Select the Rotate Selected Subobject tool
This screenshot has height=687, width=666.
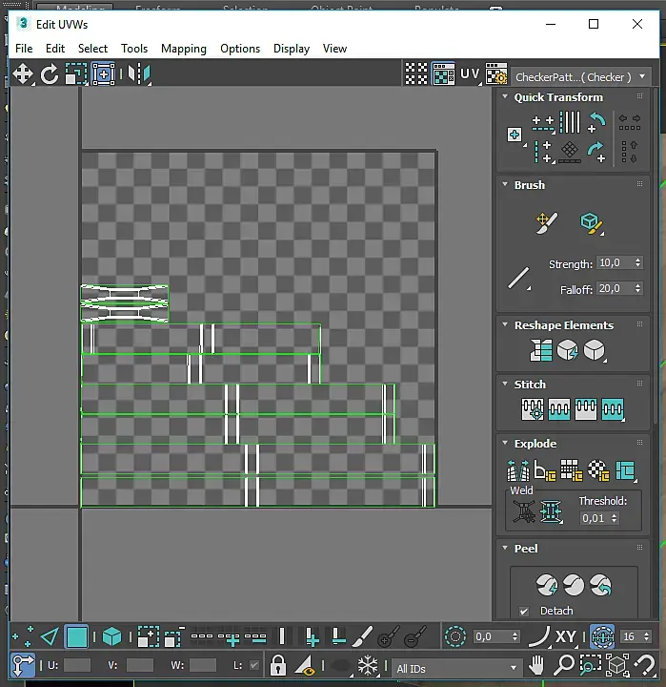pos(49,73)
